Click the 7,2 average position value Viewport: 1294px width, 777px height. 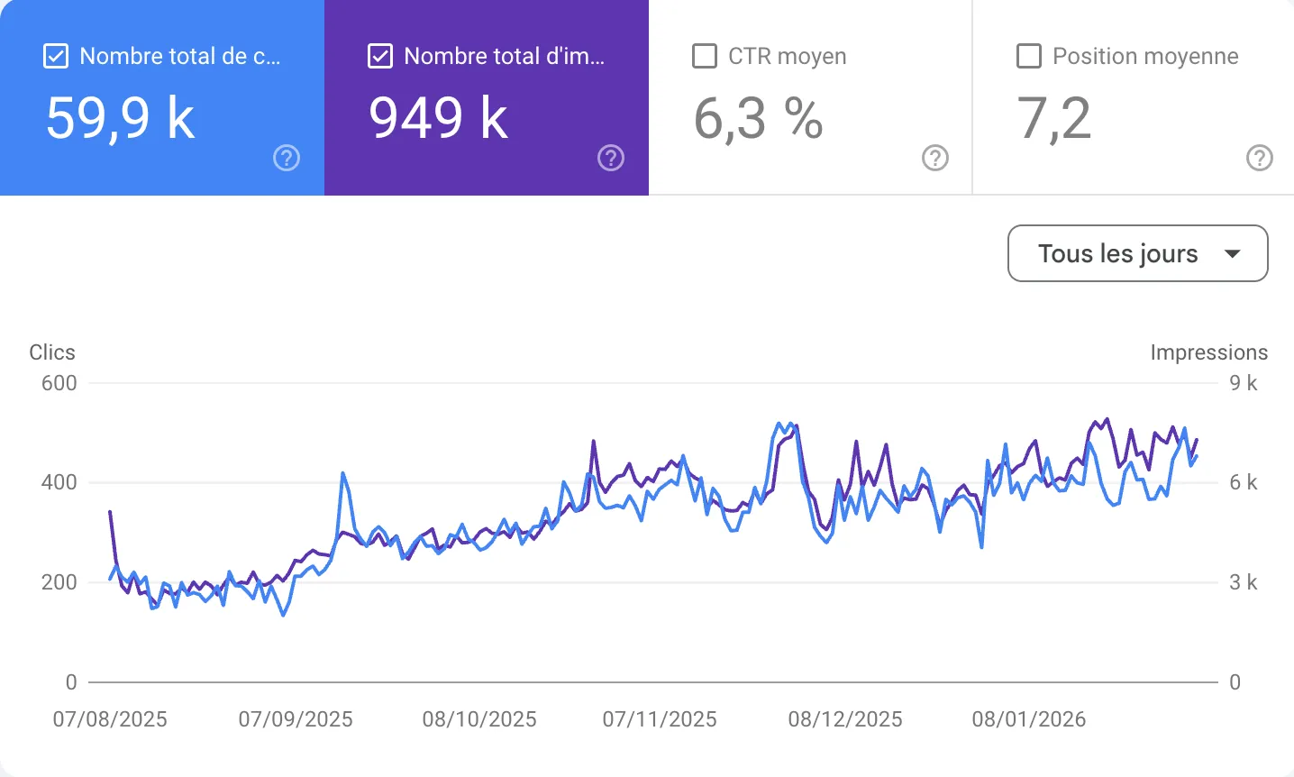coord(1054,118)
